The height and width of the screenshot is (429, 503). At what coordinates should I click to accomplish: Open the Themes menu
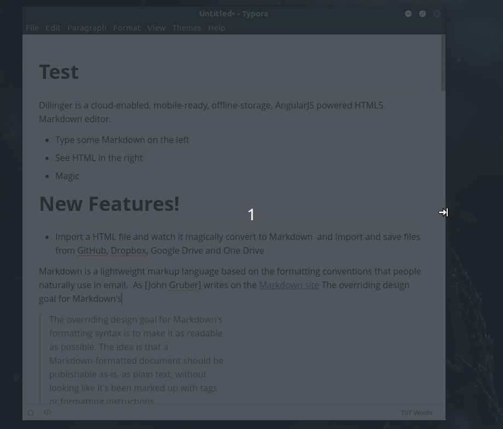click(187, 27)
